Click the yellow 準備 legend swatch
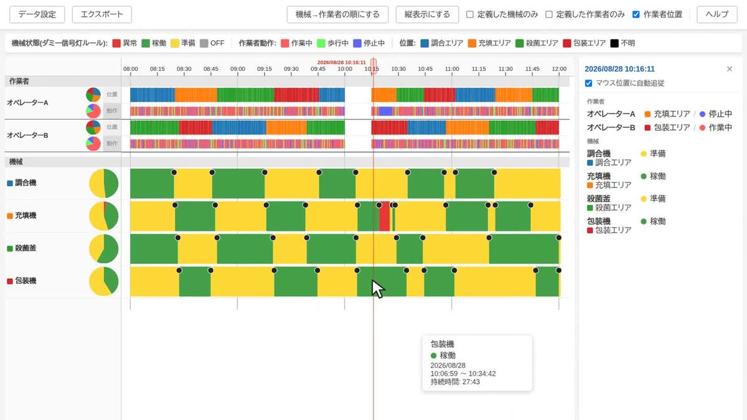The image size is (747, 420). [175, 44]
